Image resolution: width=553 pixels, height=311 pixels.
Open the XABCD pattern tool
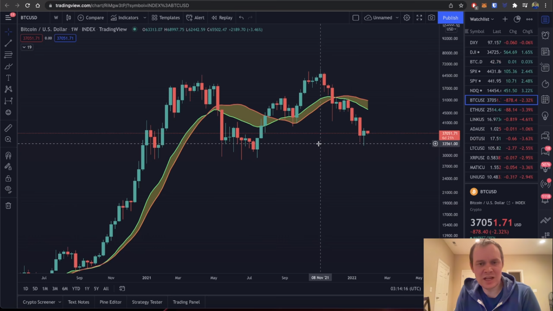8,89
